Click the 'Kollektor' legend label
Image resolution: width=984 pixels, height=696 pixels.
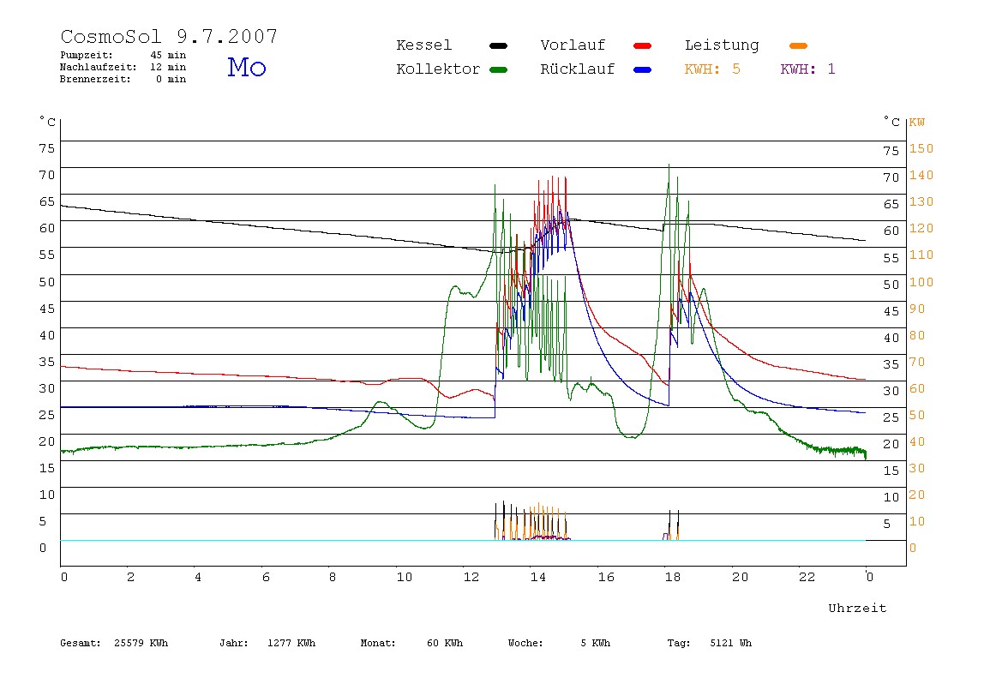coord(437,69)
